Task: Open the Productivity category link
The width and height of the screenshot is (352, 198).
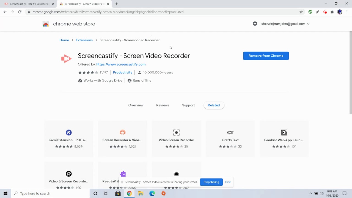Action: [x=123, y=72]
